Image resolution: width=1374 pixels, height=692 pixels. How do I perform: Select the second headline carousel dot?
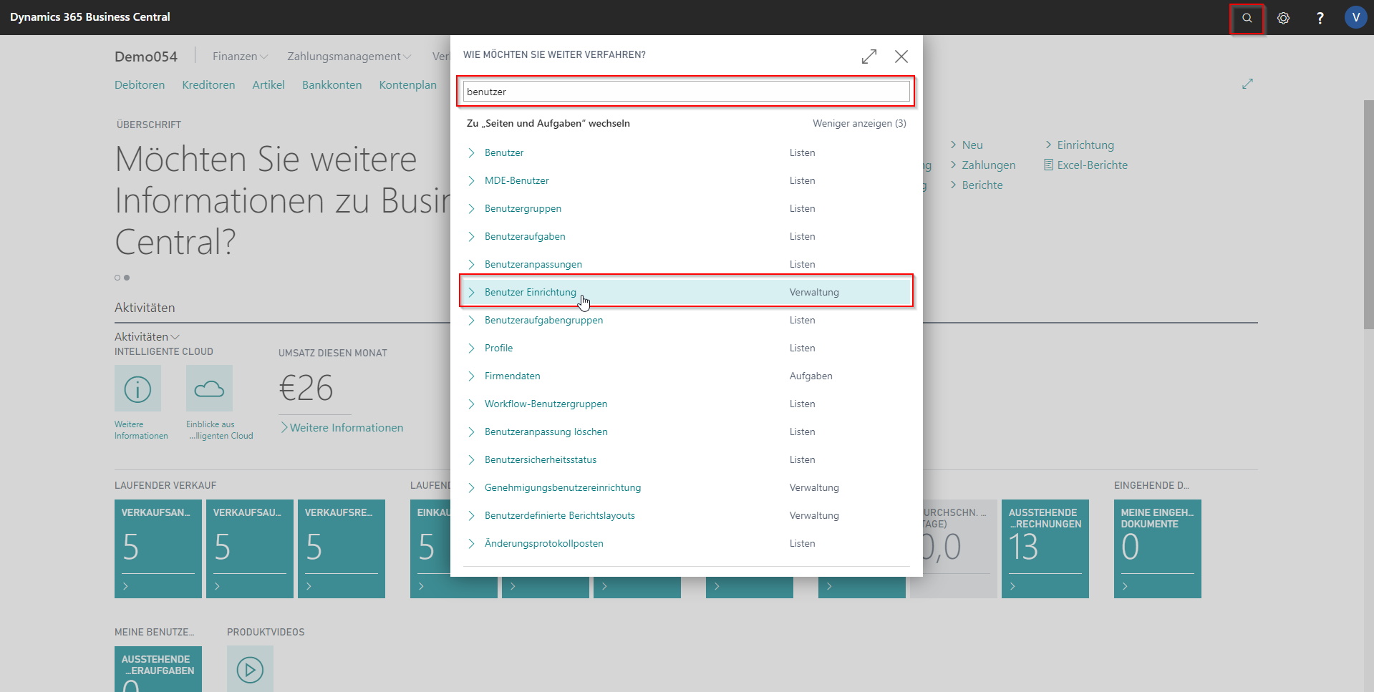point(127,278)
